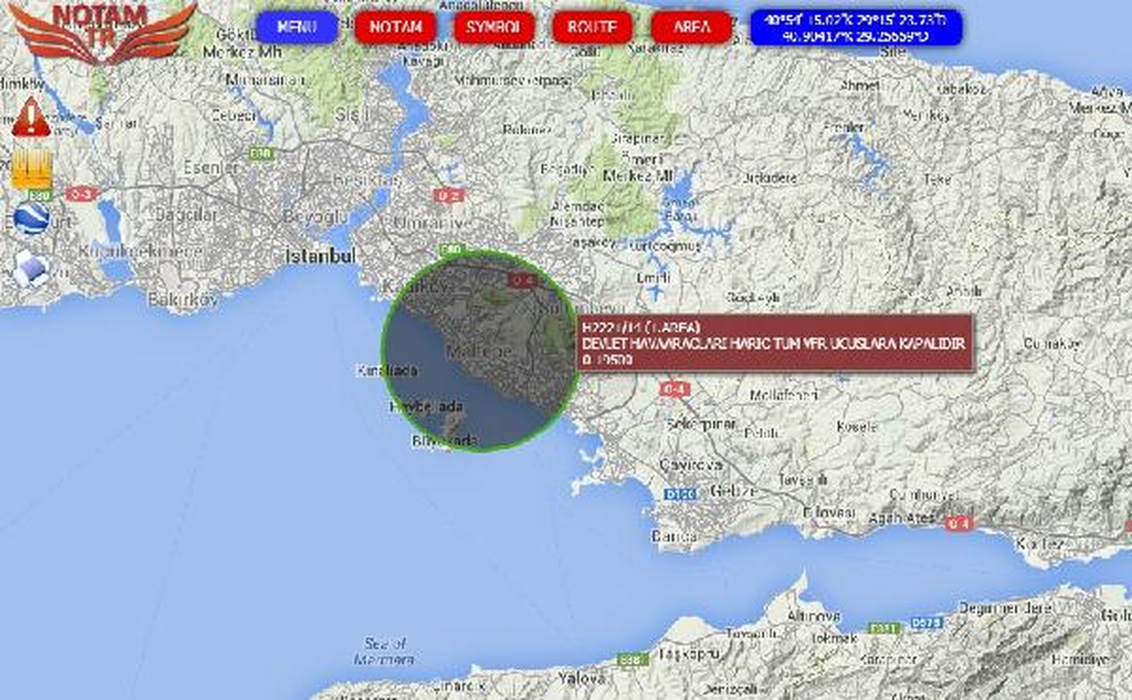
Task: Select the yellow ruler measurement tool
Action: [x=31, y=169]
